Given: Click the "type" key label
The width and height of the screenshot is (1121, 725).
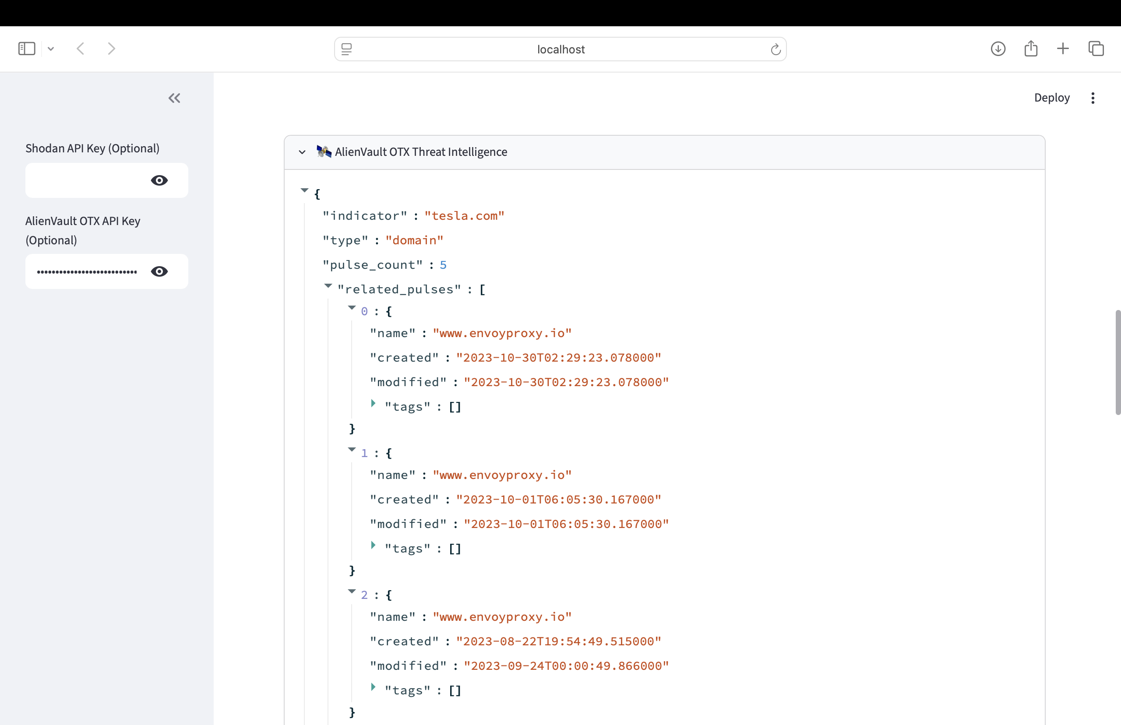Looking at the screenshot, I should click(345, 240).
